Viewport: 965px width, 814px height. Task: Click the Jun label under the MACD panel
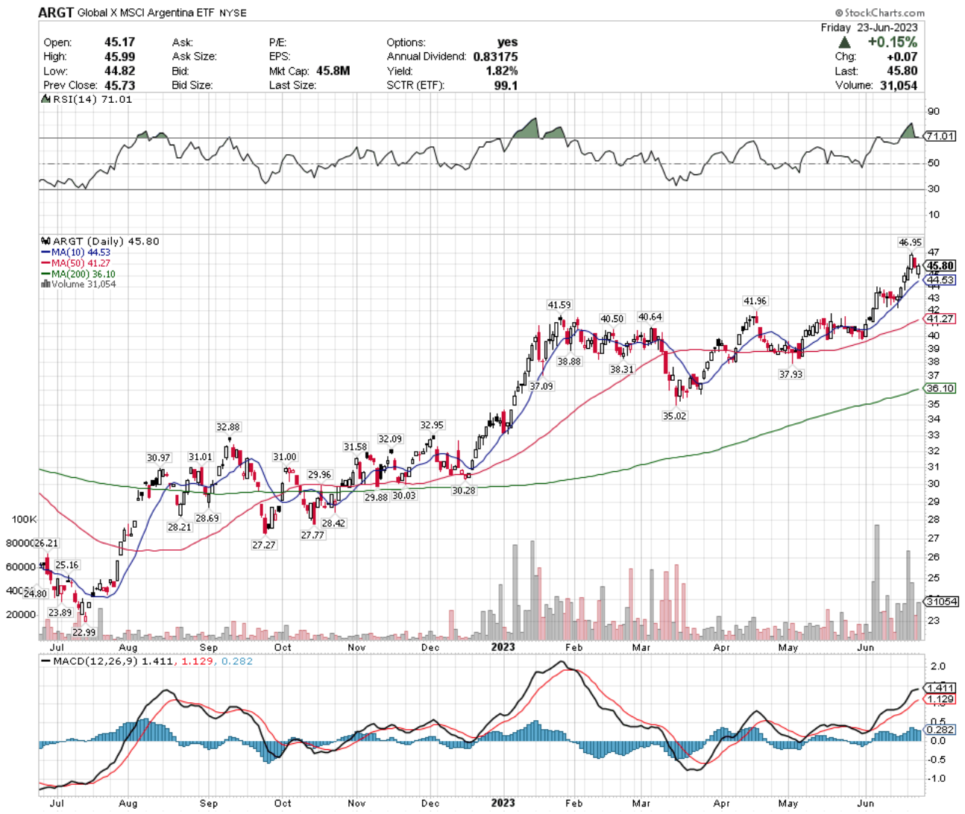(864, 804)
